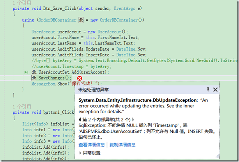This screenshot has height=162, width=239.
Task: Click '第 2 个内部异常(共 2 个)' label
Action: coord(106,119)
